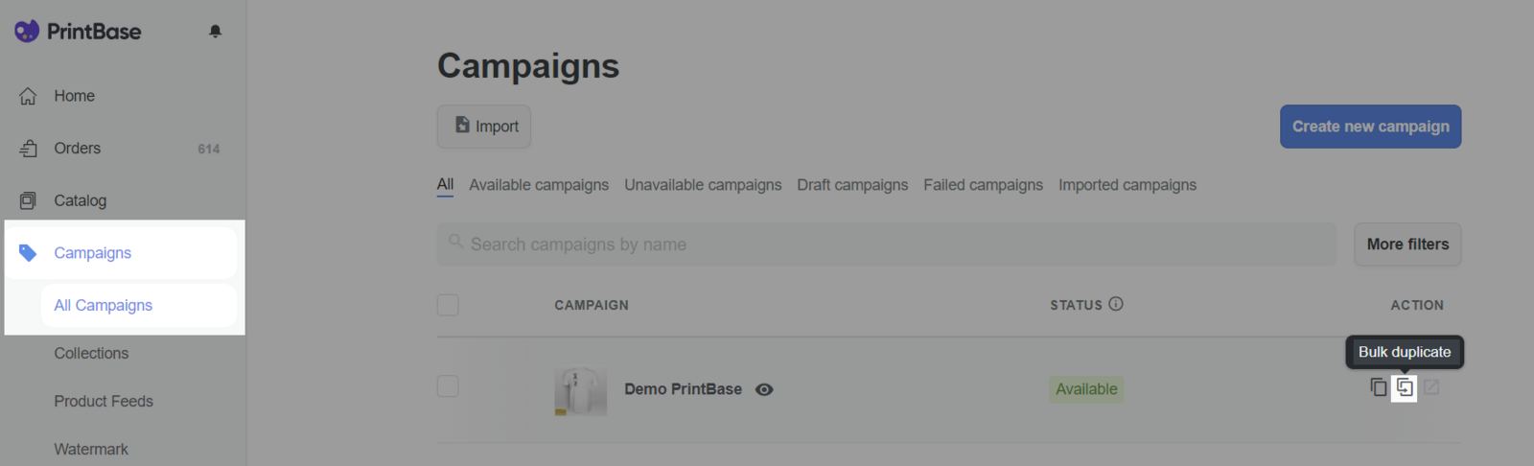Click the duplicate campaign icon
Screen dimensions: 1534x466
point(1379,387)
